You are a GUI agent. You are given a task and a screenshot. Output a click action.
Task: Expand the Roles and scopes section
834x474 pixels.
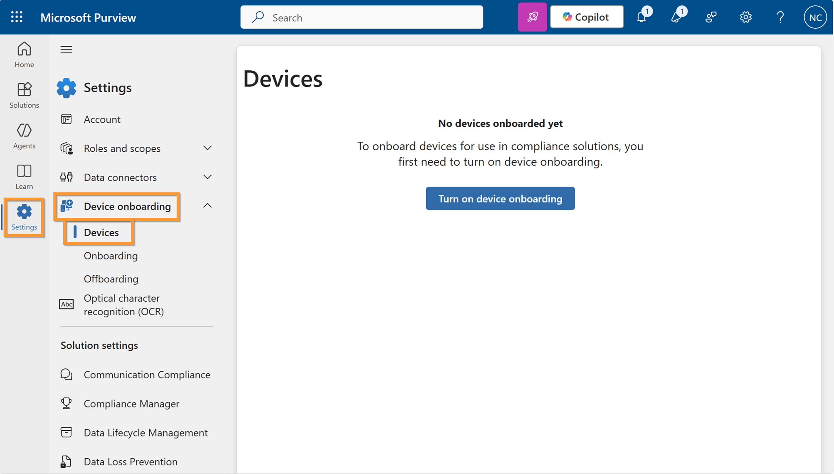point(207,148)
